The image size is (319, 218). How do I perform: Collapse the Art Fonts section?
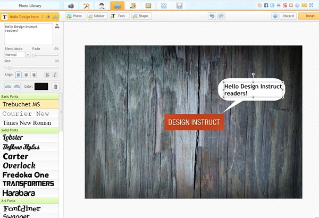pos(29,200)
